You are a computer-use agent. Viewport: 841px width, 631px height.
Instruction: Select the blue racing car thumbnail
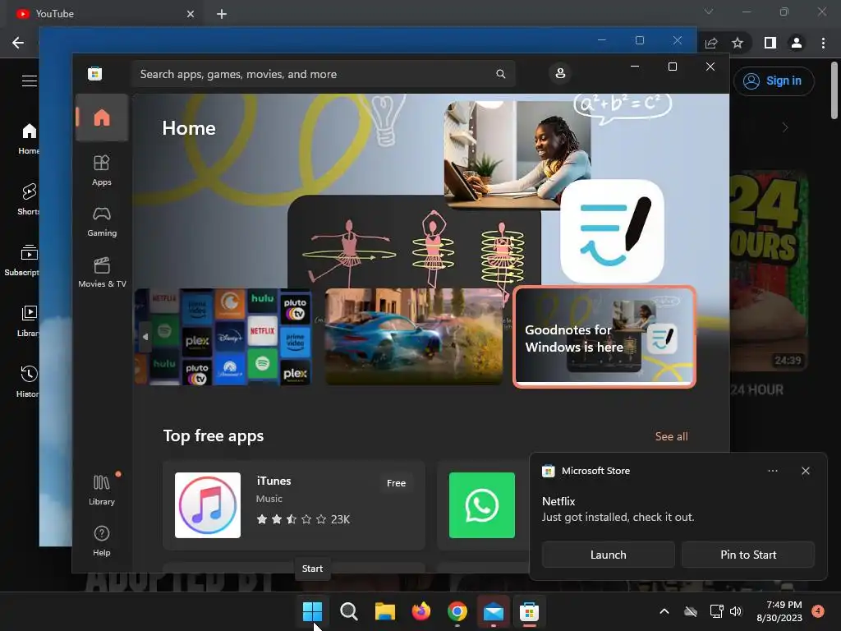pyautogui.click(x=414, y=336)
